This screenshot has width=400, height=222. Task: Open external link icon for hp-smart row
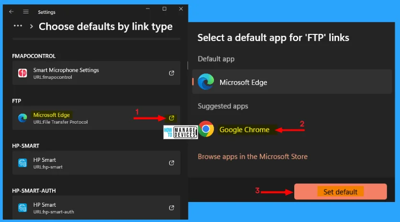pos(171,163)
